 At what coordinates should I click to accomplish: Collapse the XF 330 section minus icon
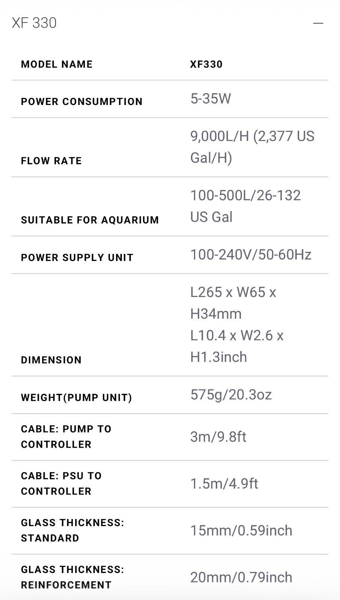tap(318, 23)
